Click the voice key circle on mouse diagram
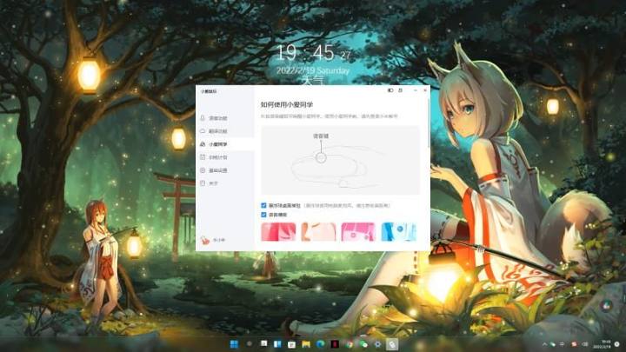 click(x=321, y=158)
